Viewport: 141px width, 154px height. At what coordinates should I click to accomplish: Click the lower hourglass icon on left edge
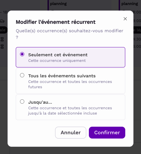(2, 46)
